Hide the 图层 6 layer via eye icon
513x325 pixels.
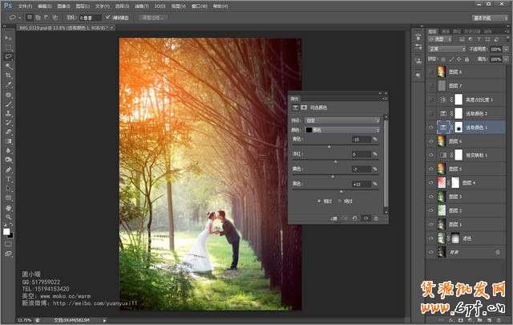(432, 141)
